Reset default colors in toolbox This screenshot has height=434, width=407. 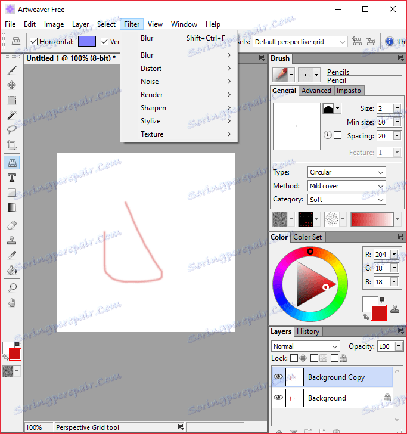click(17, 345)
